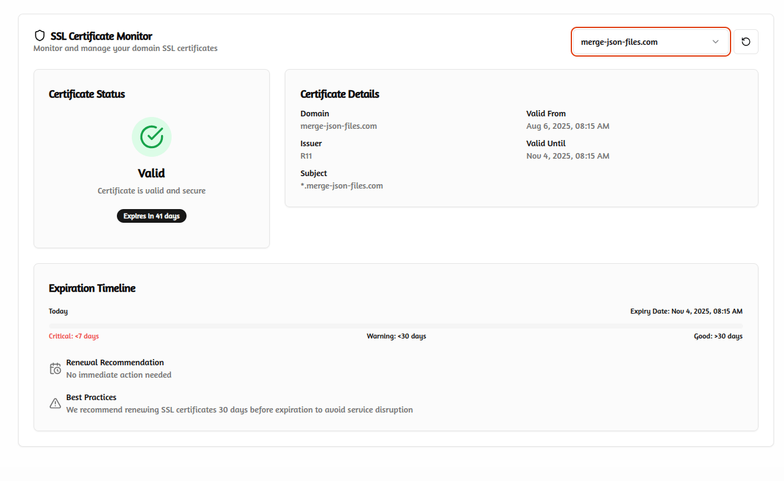
Task: Click the refresh icon button
Action: (x=745, y=42)
